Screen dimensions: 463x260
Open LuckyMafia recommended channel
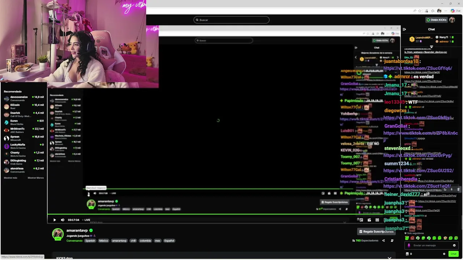point(24,146)
